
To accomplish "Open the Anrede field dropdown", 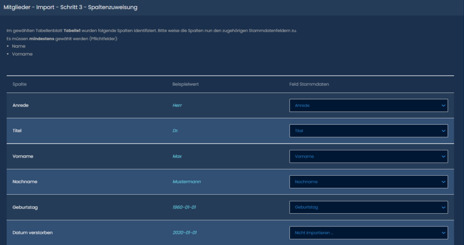I will tap(368, 106).
